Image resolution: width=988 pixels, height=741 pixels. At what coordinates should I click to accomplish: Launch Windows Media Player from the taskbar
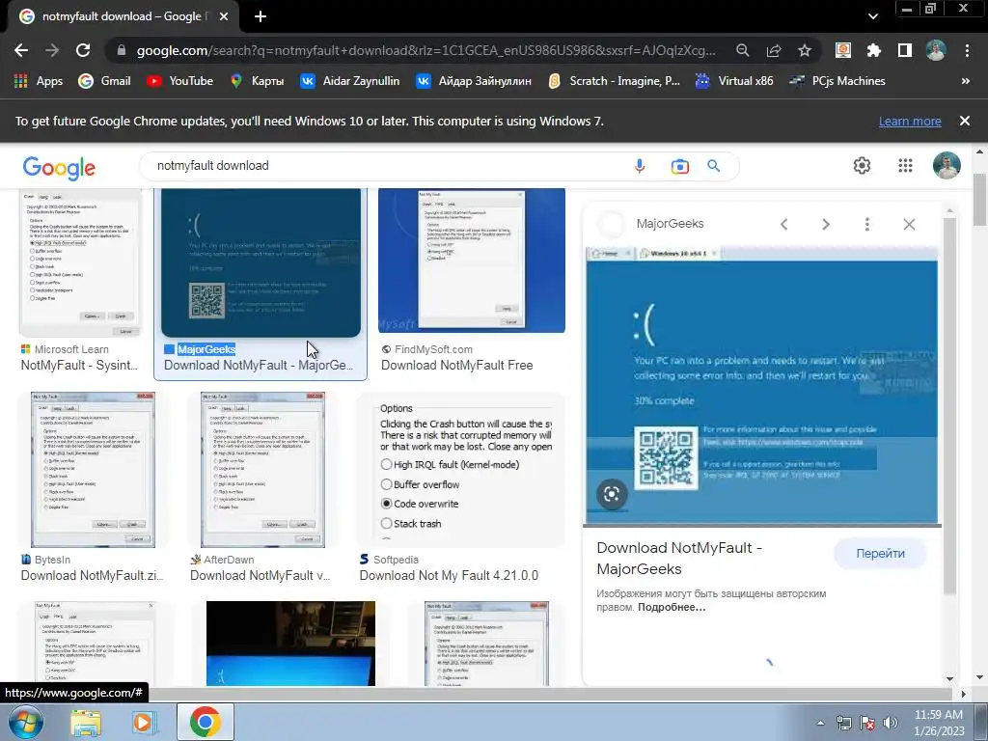coord(145,723)
